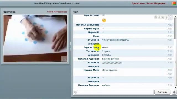Screen dimensions: 177x99
Task: Click the message 'Лилия пропала'
Action: point(110,70)
